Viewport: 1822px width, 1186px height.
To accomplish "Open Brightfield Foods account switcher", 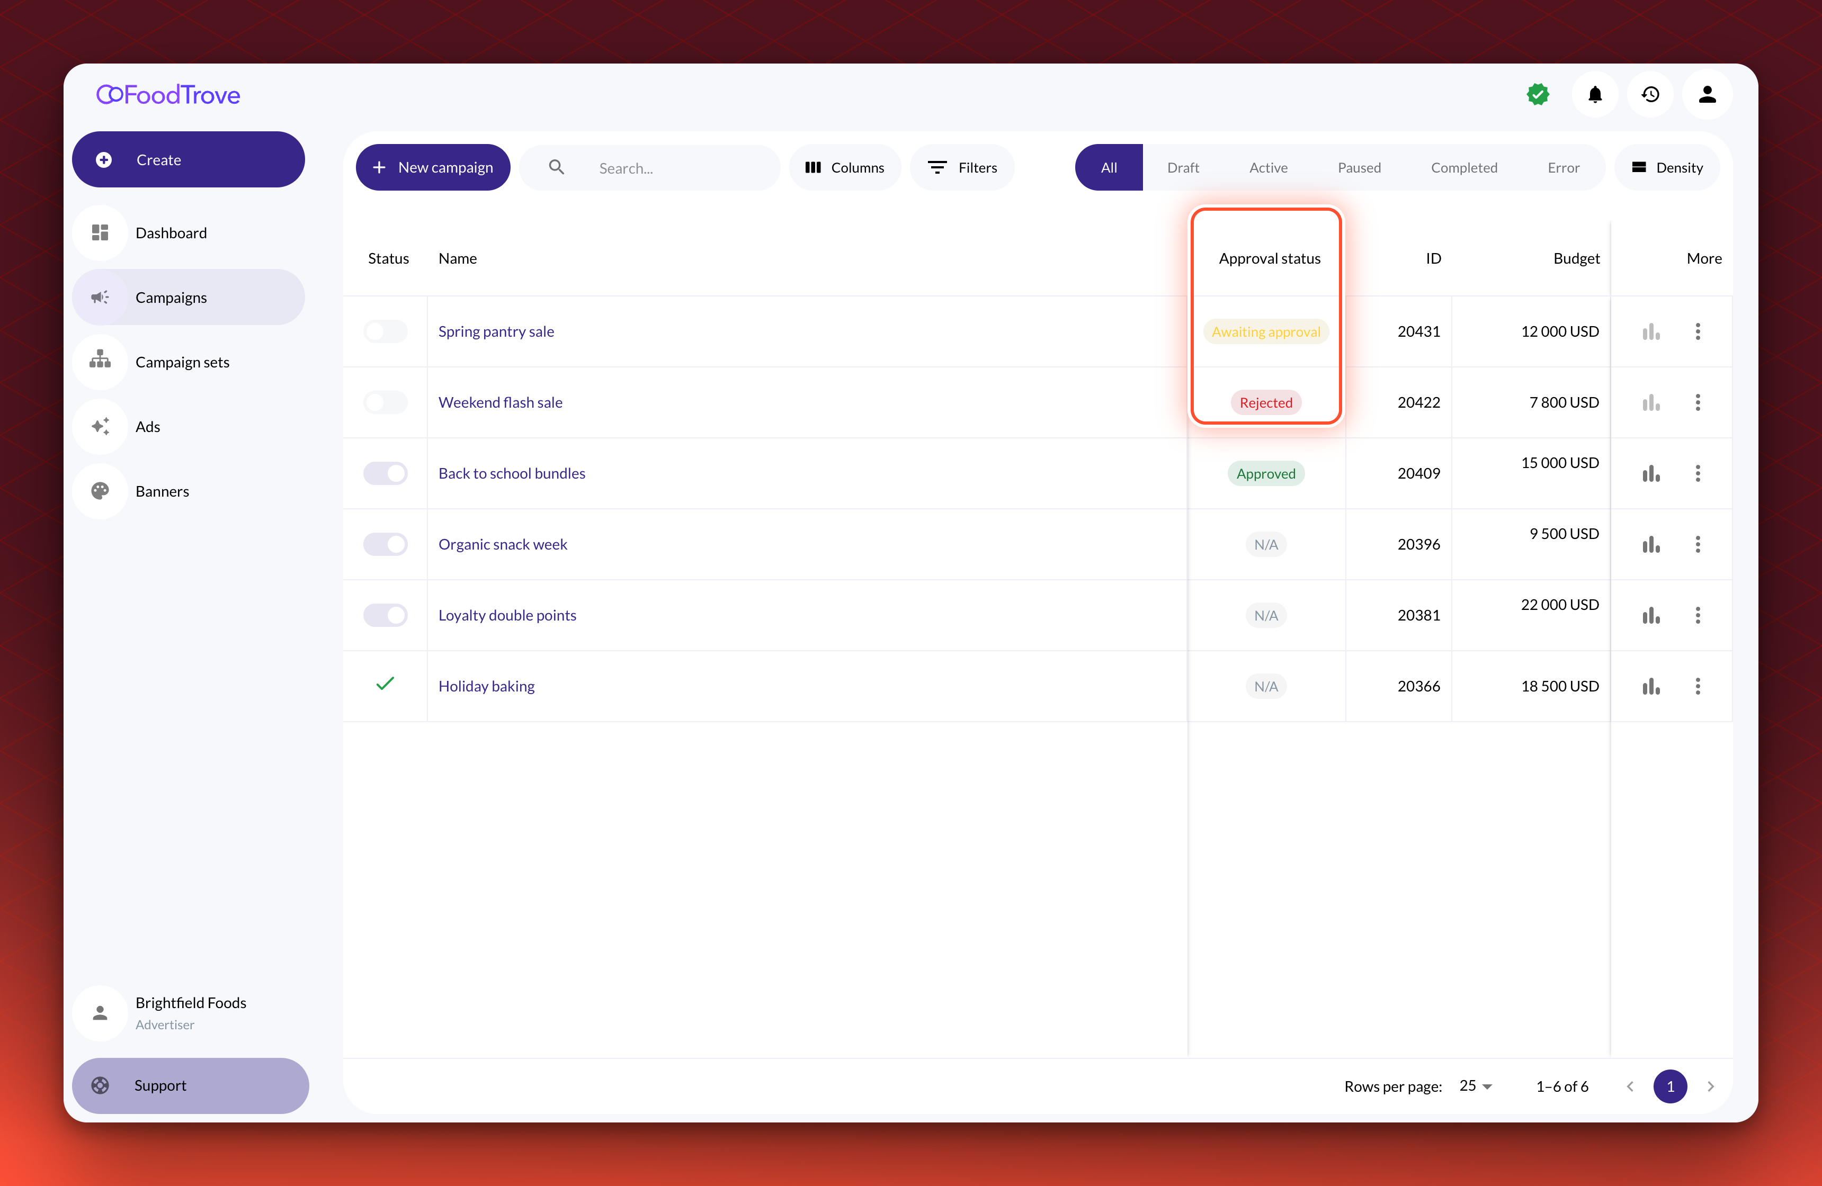I will [189, 1013].
